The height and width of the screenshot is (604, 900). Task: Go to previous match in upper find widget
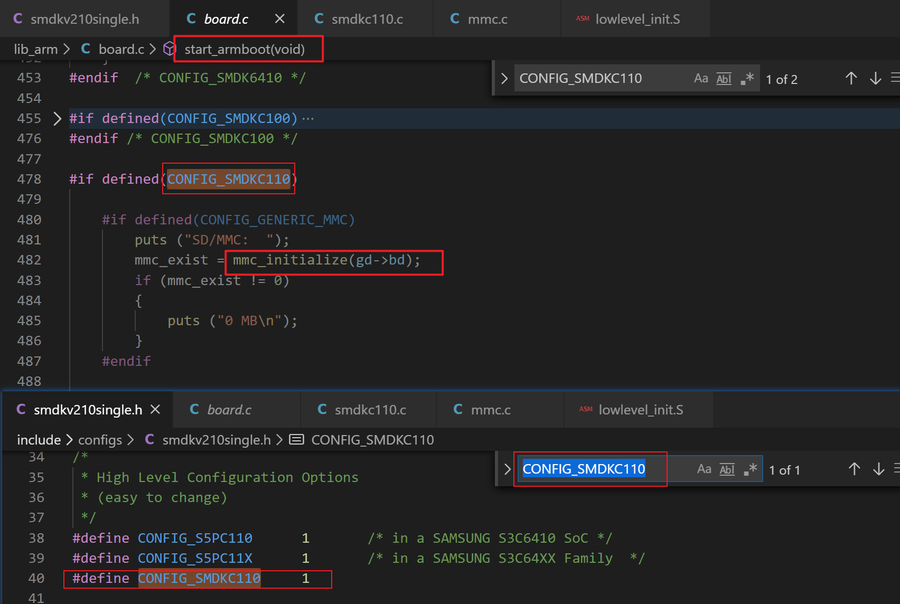tap(851, 79)
